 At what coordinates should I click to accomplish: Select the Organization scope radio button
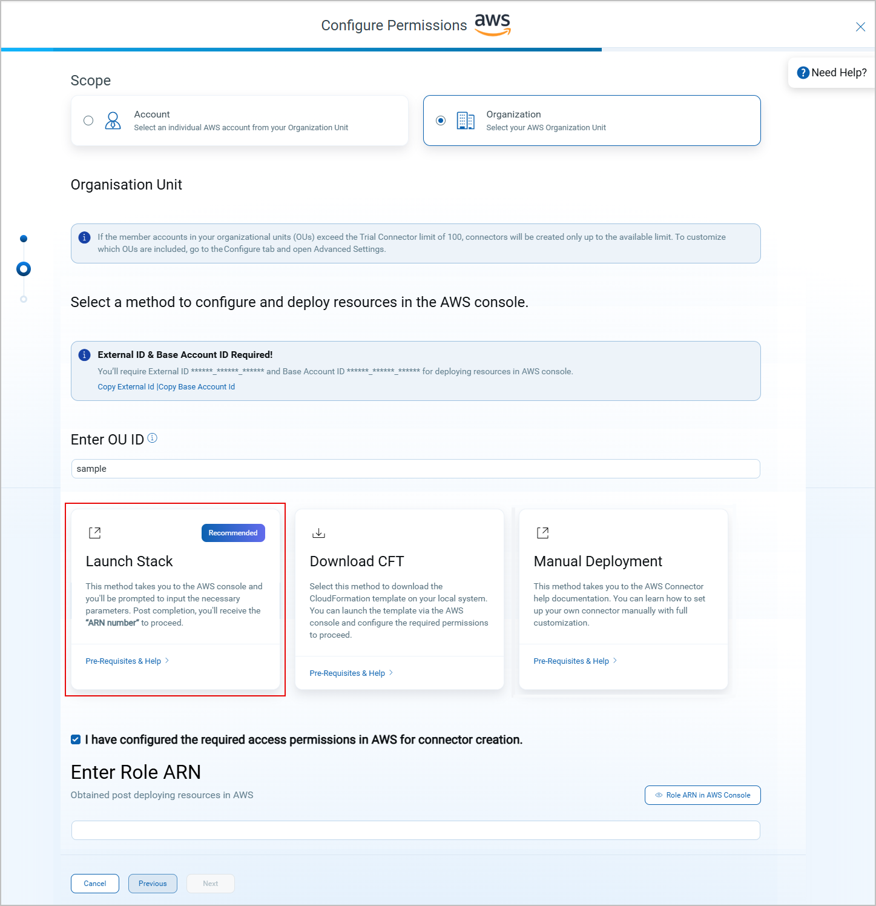(441, 121)
